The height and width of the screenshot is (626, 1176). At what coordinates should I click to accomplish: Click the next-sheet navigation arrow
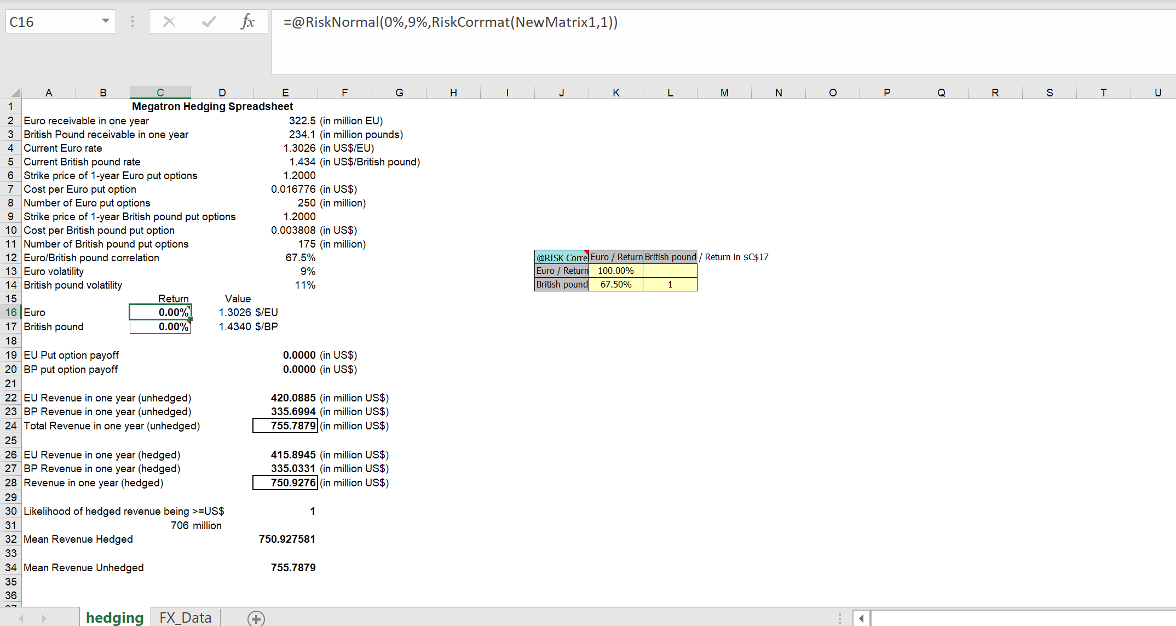click(x=47, y=618)
